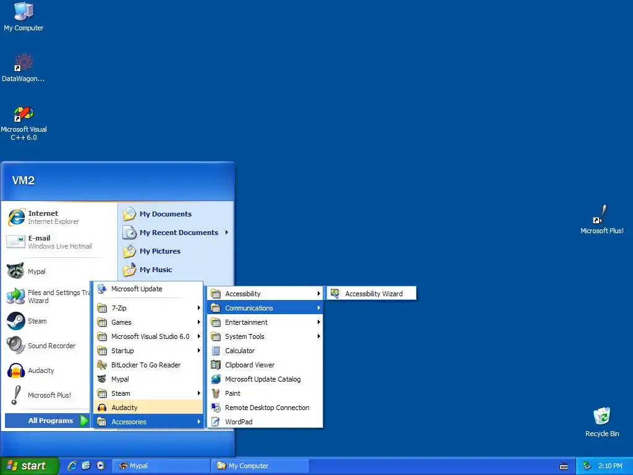Expand the System Tools submenu
Viewport: 633px width, 475px height.
coord(265,336)
